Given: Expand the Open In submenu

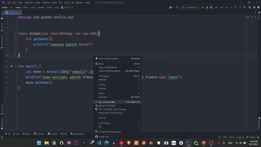Looking at the screenshot, I should 117,118.
